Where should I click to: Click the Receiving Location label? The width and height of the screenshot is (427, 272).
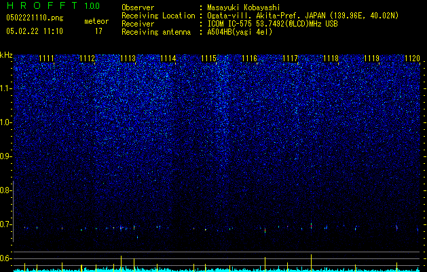158,16
